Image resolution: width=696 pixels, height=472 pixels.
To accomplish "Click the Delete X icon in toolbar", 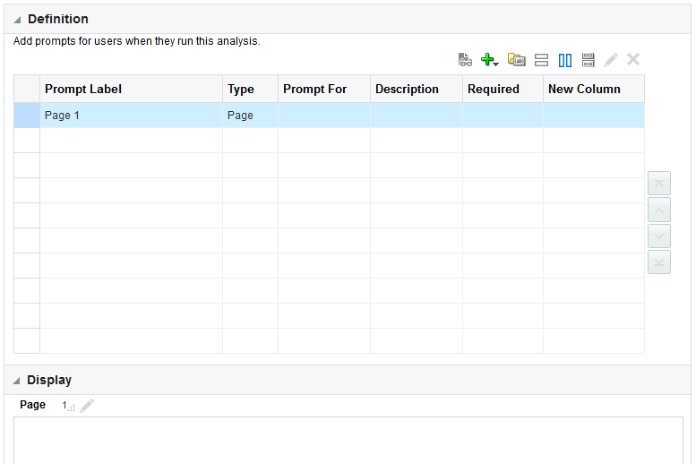I will 633,60.
